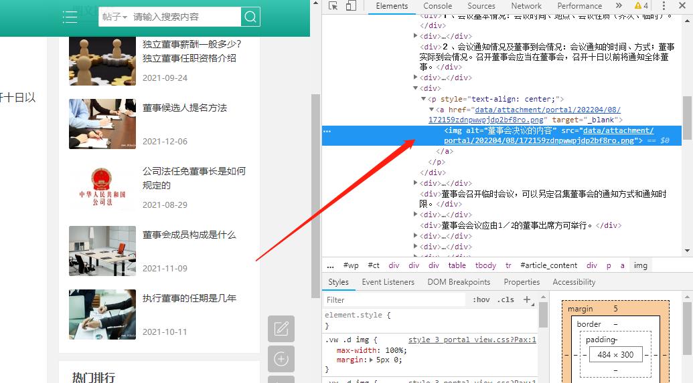Select #ct in DOM breadcrumb
The image size is (693, 383).
pos(374,265)
